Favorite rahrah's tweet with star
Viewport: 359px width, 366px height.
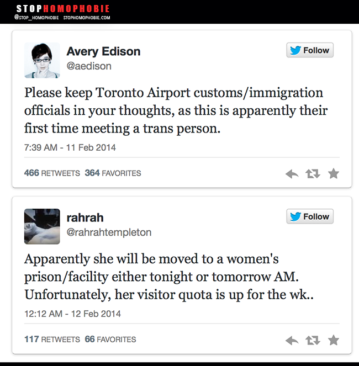[333, 340]
